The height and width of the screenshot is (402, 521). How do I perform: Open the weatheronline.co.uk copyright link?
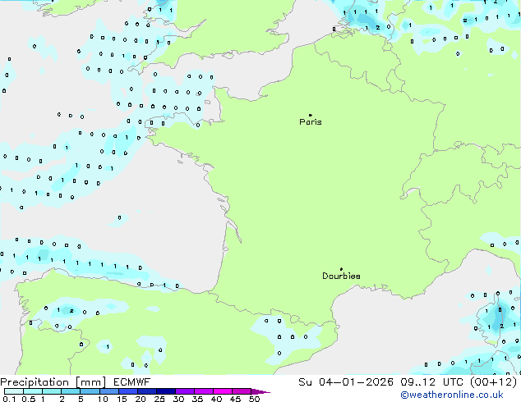click(x=452, y=395)
